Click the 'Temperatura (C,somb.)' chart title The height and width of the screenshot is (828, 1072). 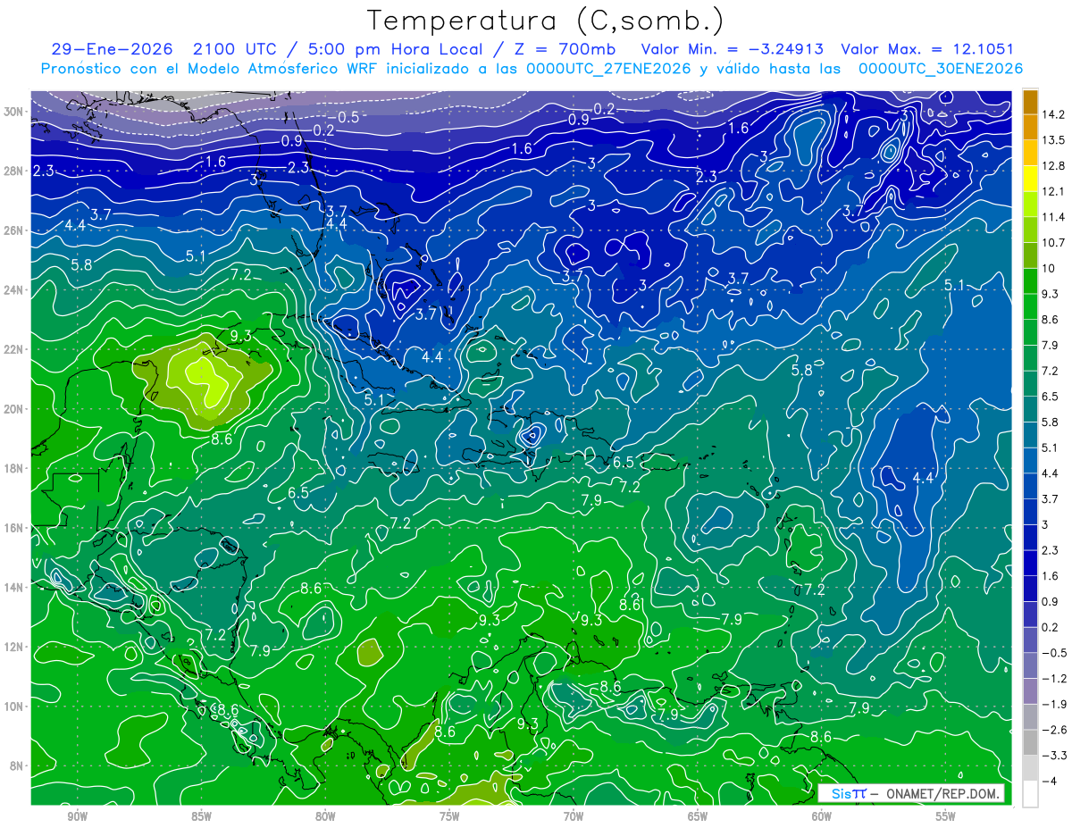[x=546, y=21]
